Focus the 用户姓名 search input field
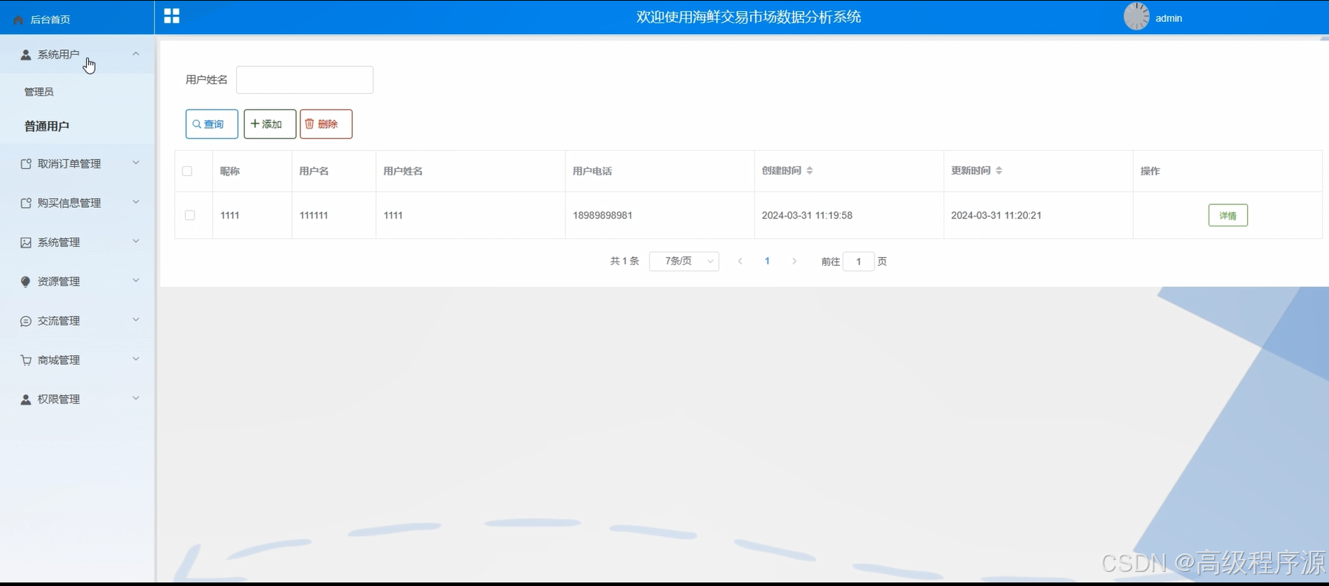The image size is (1329, 586). click(305, 80)
